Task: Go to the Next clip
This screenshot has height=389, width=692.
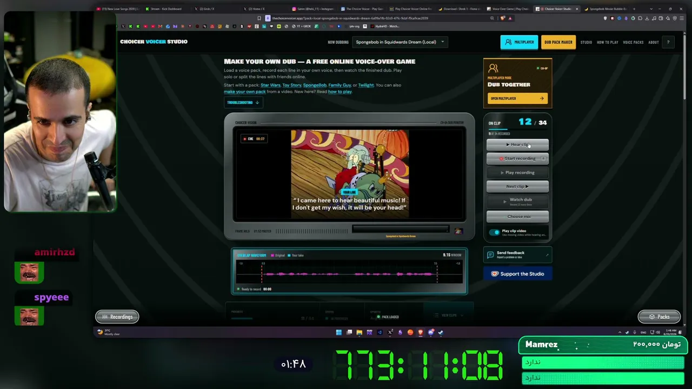Action: [517, 186]
